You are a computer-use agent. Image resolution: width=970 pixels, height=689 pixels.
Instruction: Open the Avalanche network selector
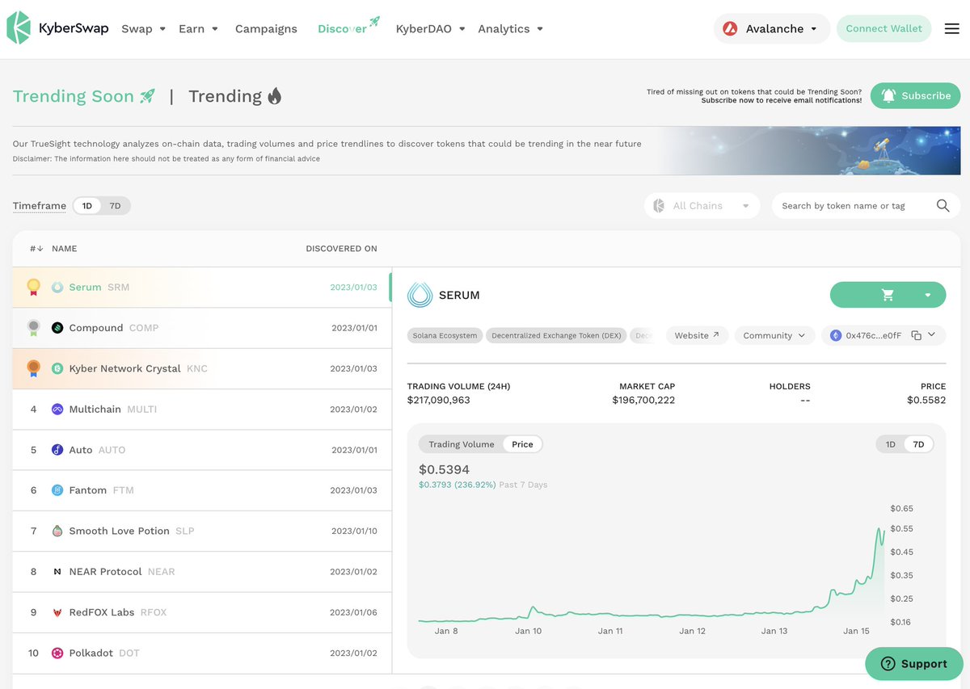click(772, 28)
